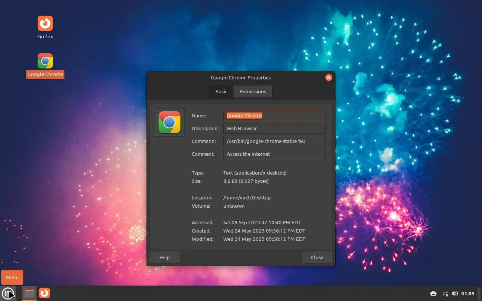482x301 pixels.
Task: Select the Basic tab
Action: coord(221,91)
